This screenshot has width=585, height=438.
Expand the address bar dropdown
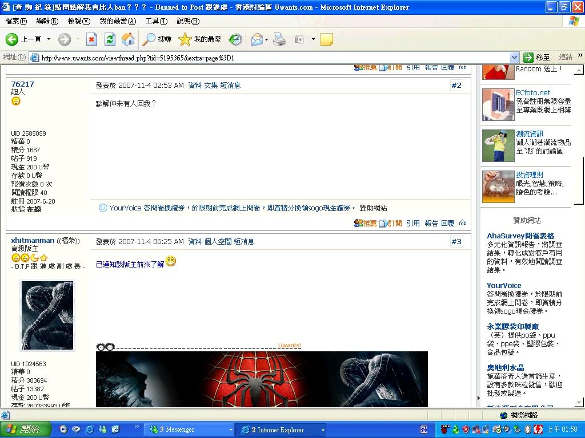[514, 58]
